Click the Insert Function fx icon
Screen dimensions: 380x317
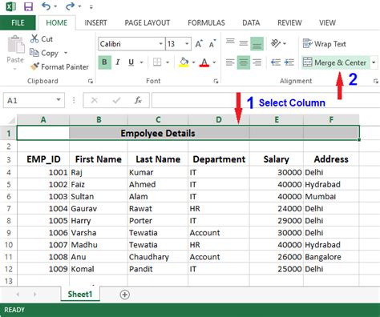coord(138,100)
